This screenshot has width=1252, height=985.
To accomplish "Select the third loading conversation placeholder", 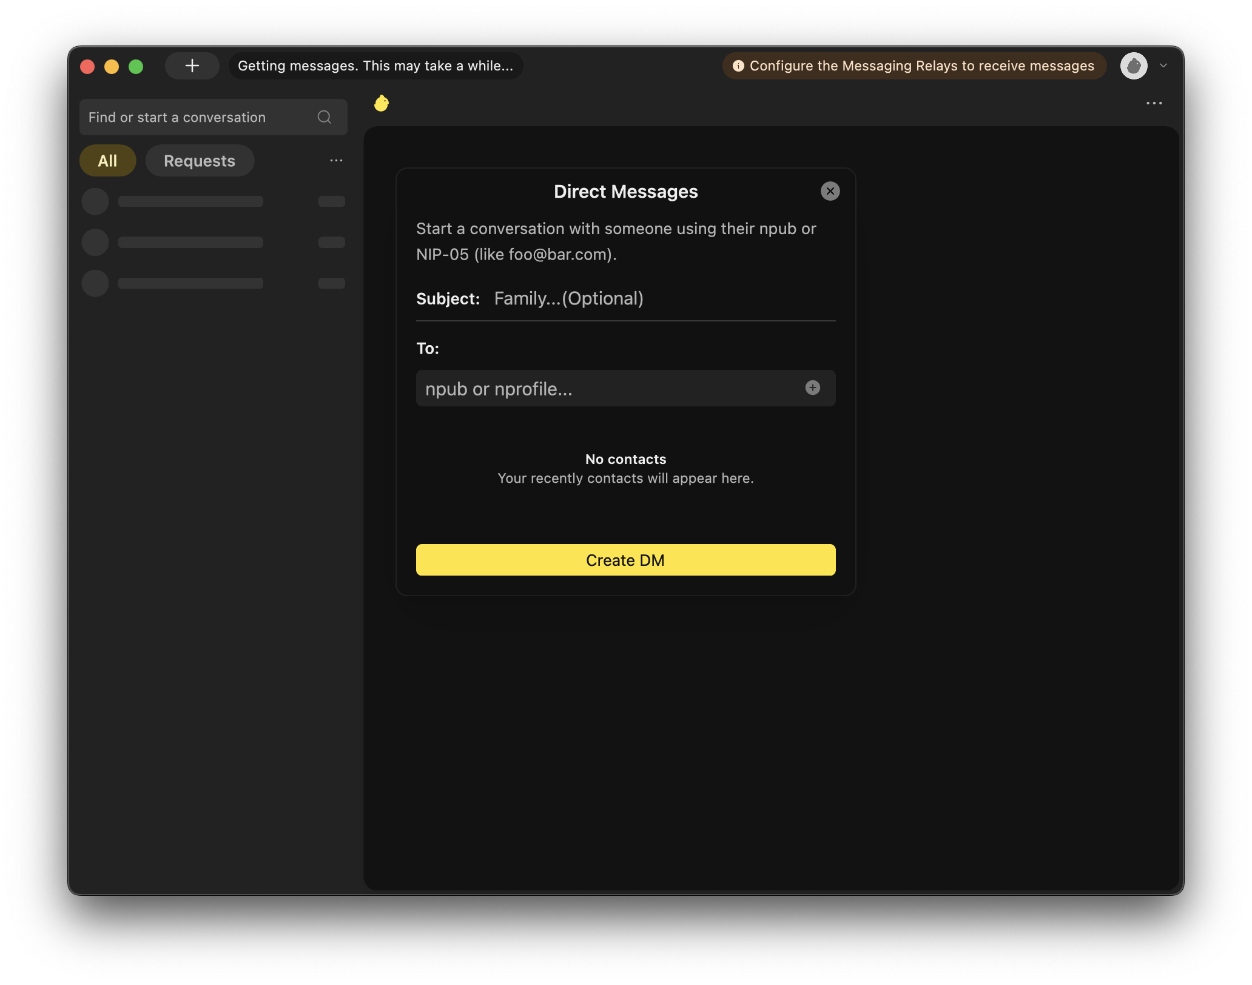I will coord(212,283).
